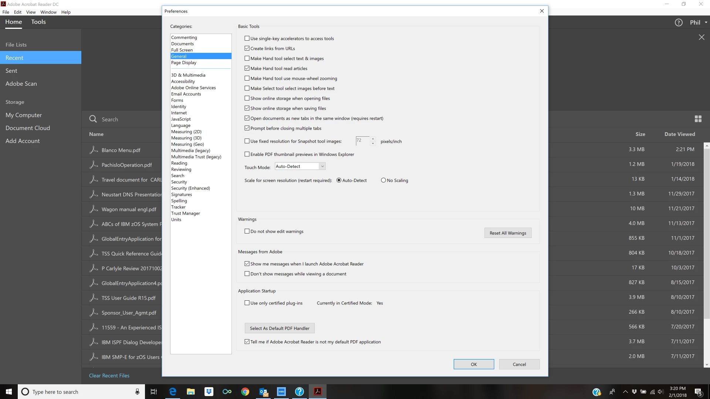710x399 pixels.
Task: Click the help question mark icon
Action: pyautogui.click(x=679, y=23)
